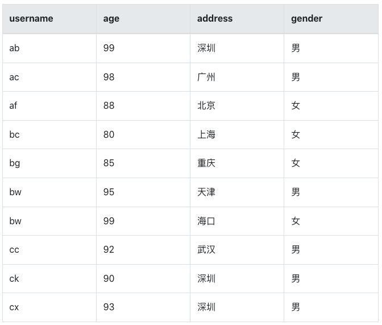Viewport: 382px width, 325px height.
Task: Click the username cell 'ck'
Action: (14, 279)
